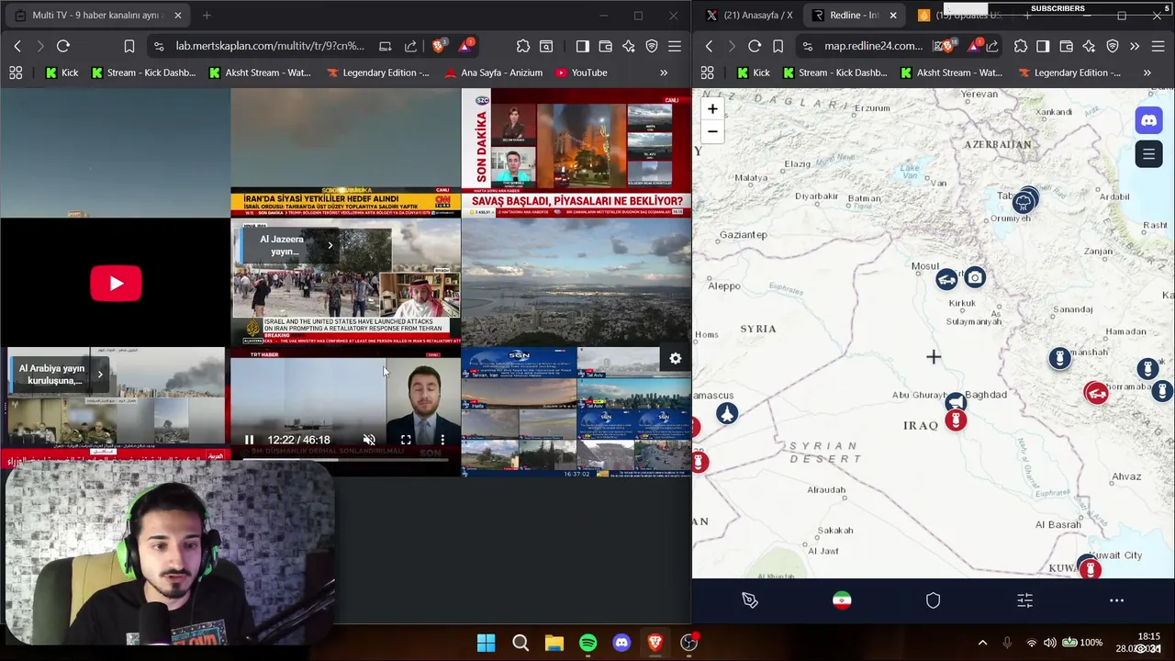Click the red bomb marker below Baghdad

tap(956, 420)
